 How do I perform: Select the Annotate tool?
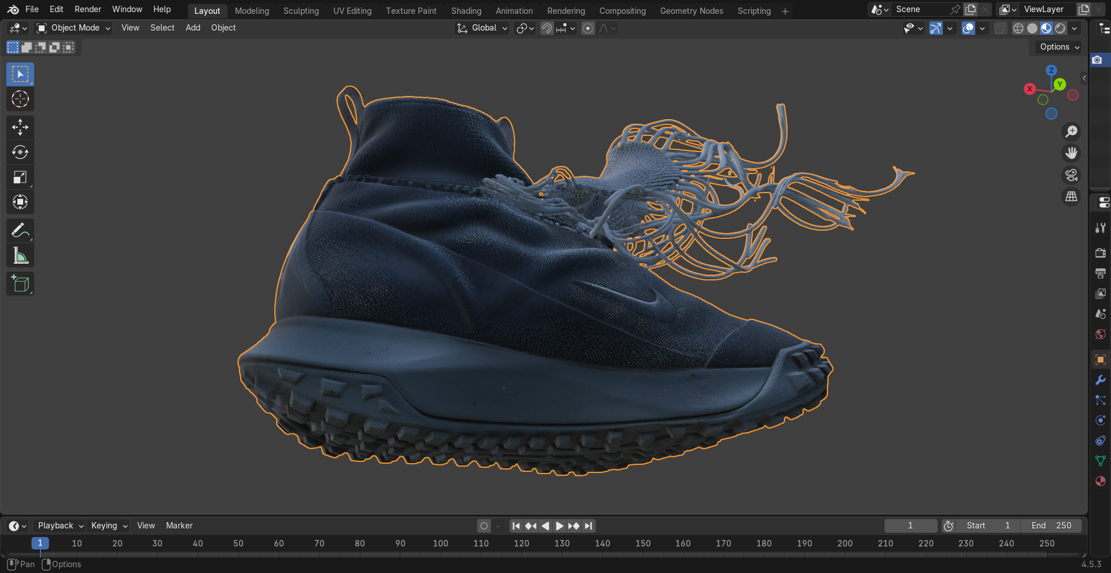click(20, 230)
